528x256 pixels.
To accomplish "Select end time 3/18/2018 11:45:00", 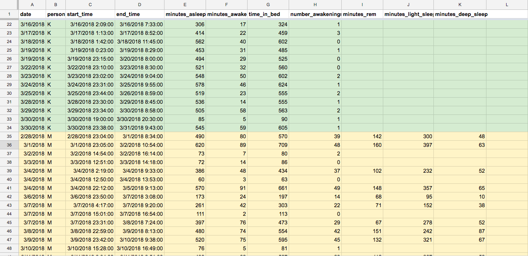I will (x=139, y=41).
